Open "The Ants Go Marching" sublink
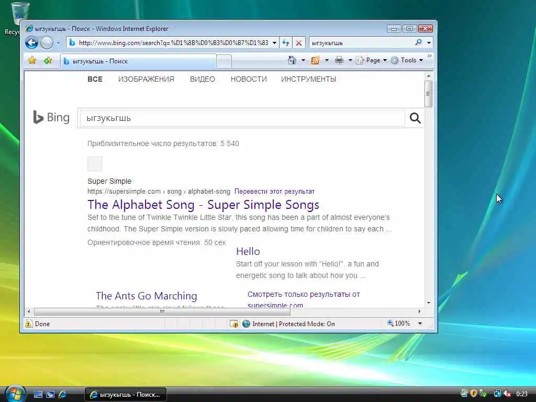The height and width of the screenshot is (402, 536). (147, 296)
